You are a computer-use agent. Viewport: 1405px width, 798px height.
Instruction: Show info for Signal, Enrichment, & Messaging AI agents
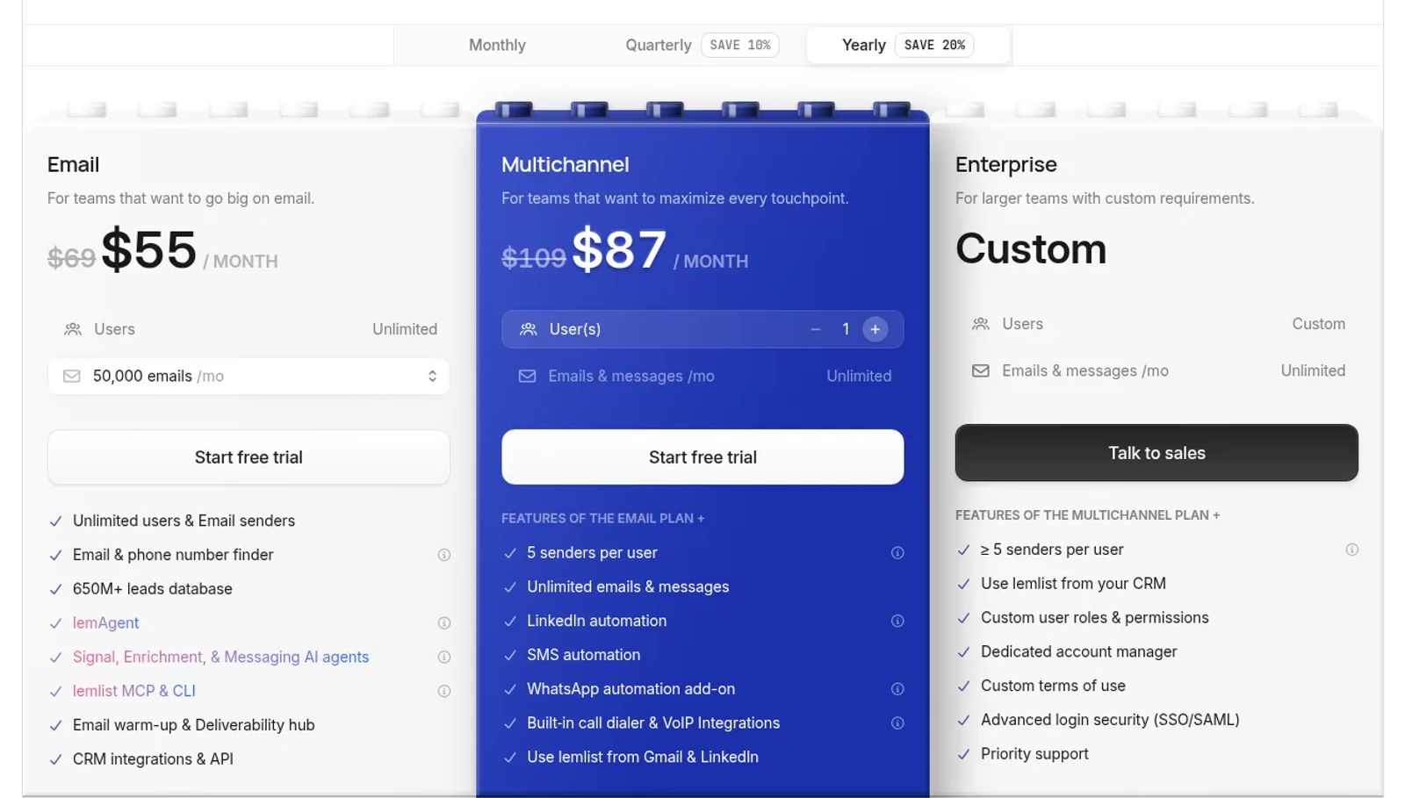[444, 658]
